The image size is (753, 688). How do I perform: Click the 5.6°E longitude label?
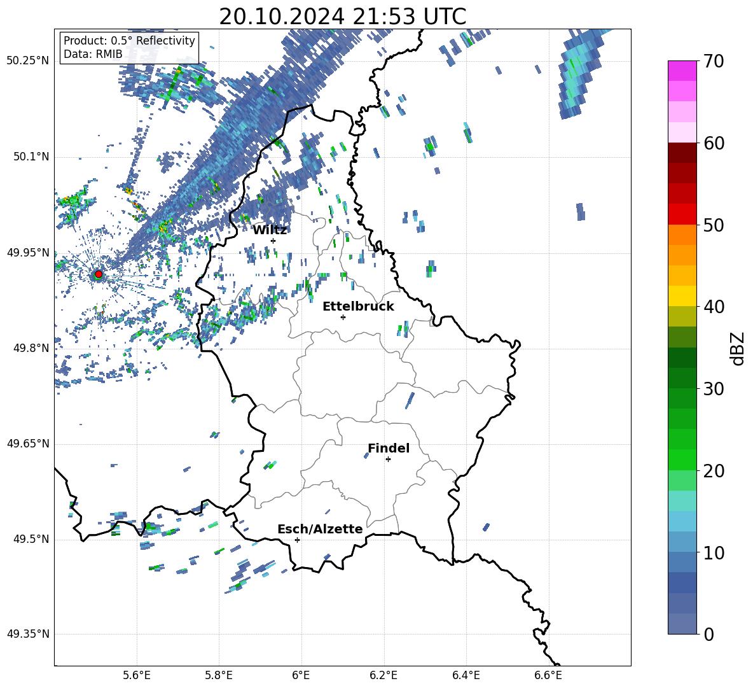137,675
